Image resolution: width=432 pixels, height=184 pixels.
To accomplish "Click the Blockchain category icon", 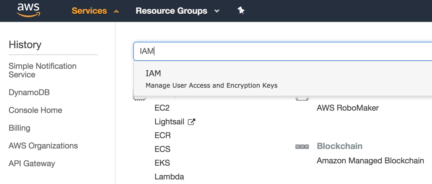I will click(302, 147).
